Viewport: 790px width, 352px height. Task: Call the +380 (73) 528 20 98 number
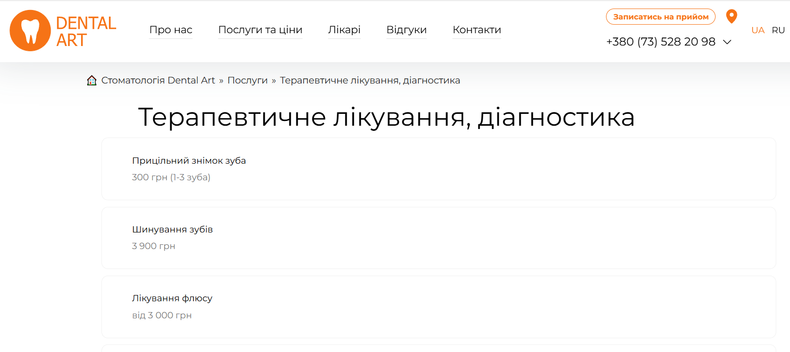[x=661, y=42]
